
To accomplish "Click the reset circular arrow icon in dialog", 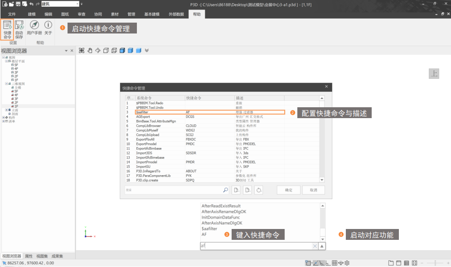I will [x=259, y=190].
